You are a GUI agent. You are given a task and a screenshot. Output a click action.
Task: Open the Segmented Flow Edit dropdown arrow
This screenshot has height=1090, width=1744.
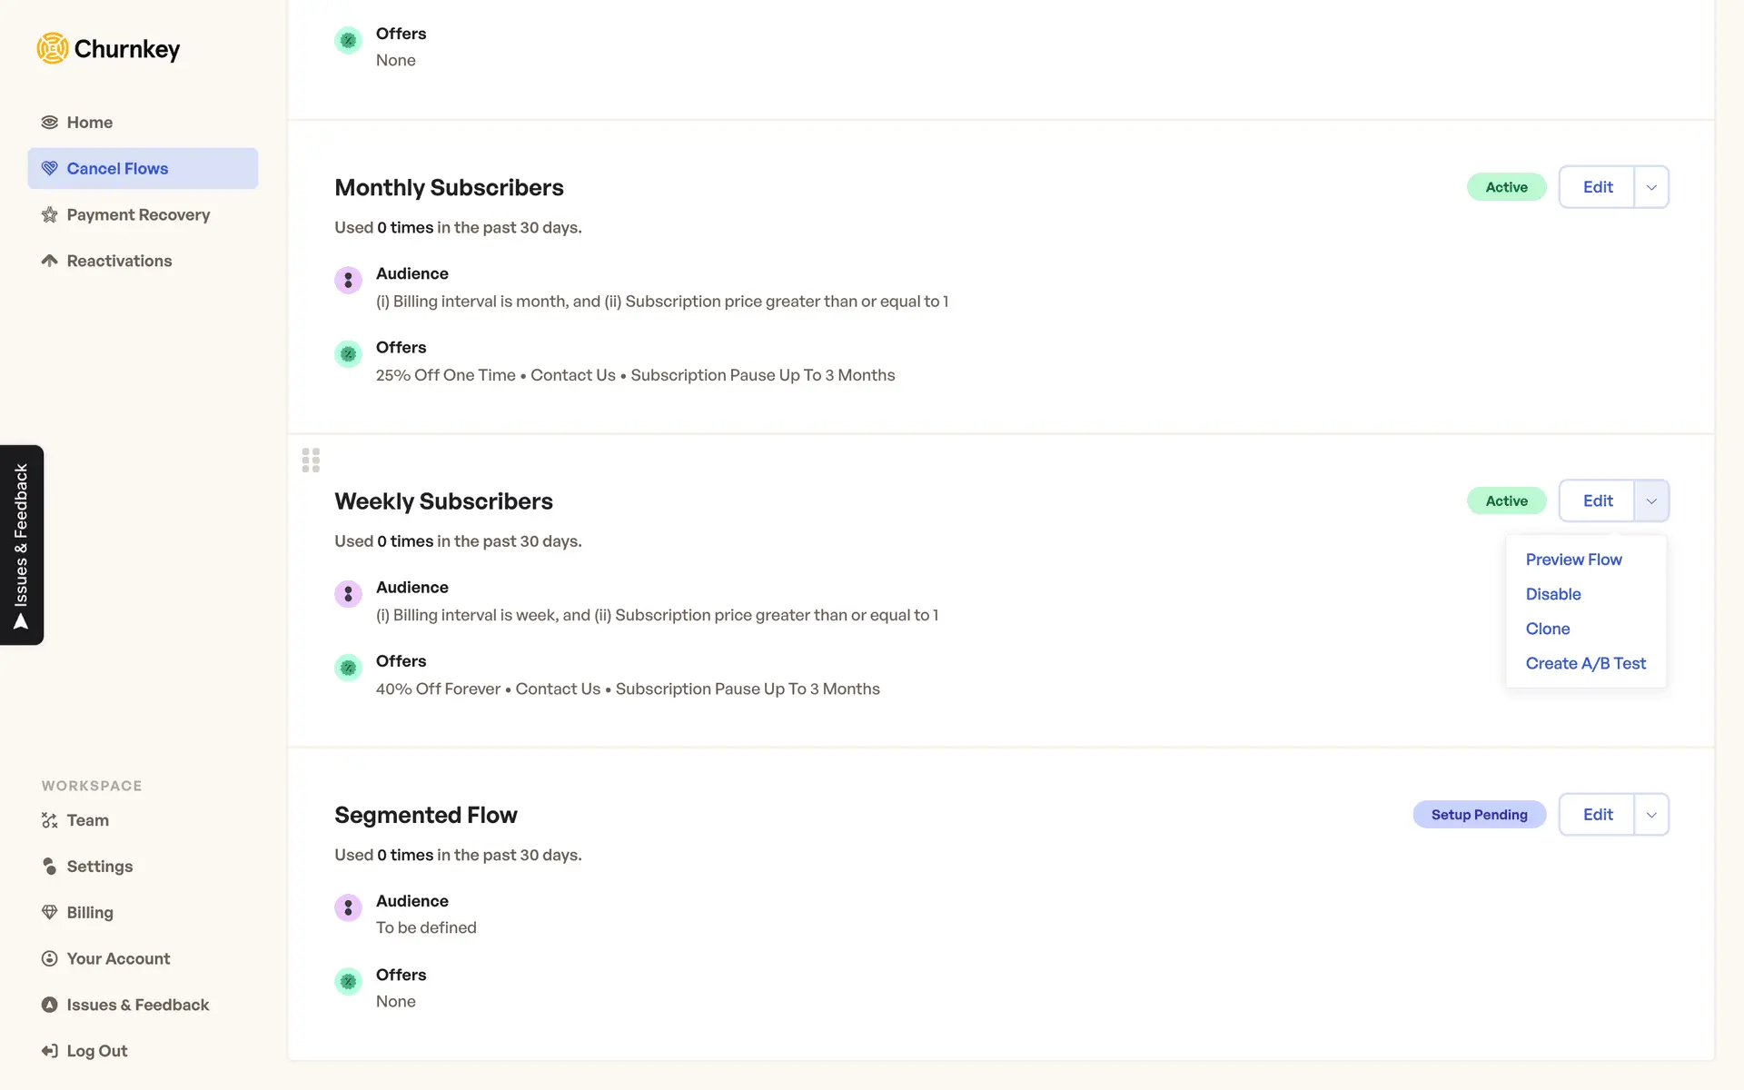pos(1651,815)
